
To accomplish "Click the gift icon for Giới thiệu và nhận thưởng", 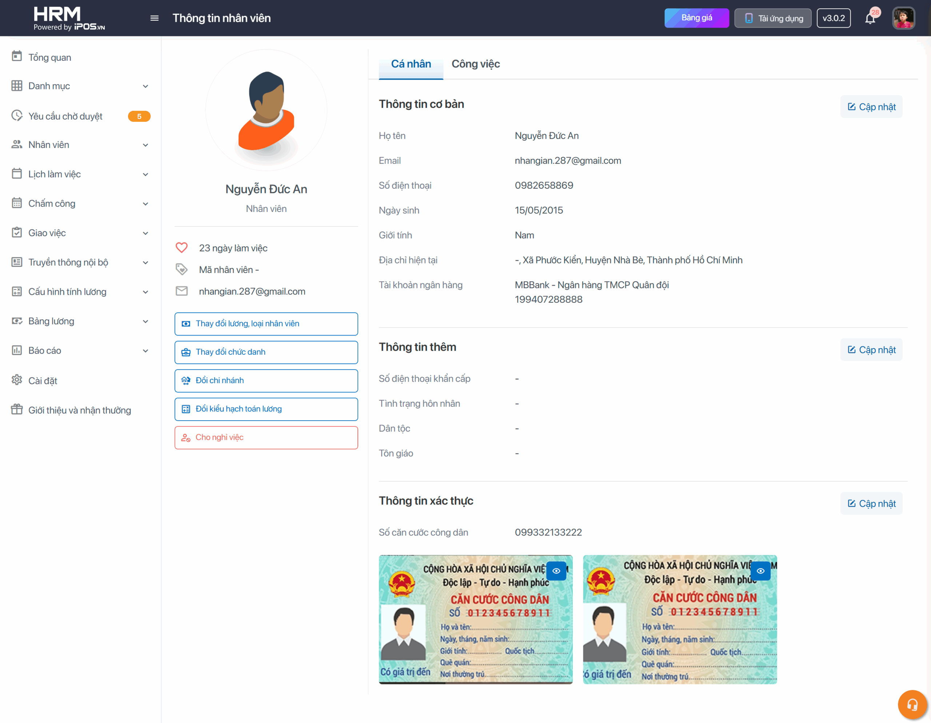I will tap(17, 409).
